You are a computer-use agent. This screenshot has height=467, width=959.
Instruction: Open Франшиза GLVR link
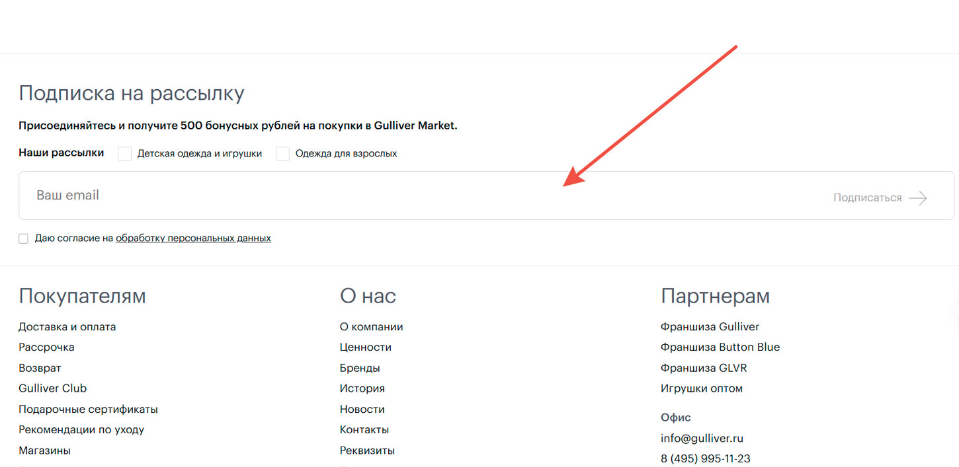[704, 368]
